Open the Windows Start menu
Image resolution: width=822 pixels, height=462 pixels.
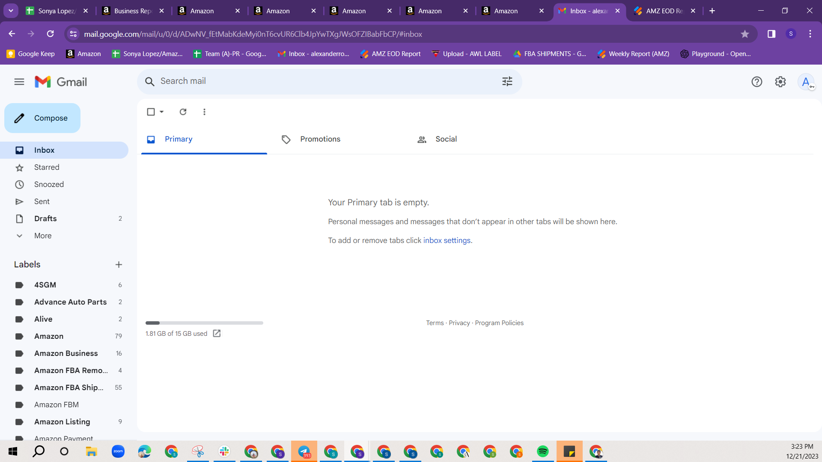[x=13, y=451]
